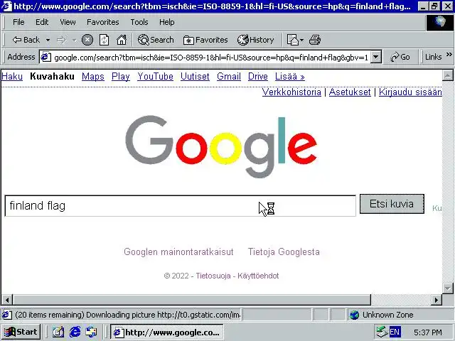Image resolution: width=455 pixels, height=341 pixels.
Task: Stop the page loading with Stop icon
Action: pyautogui.click(x=87, y=40)
